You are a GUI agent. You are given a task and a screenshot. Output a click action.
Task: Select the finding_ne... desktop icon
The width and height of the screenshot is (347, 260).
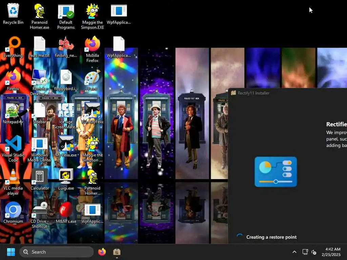pyautogui.click(x=66, y=47)
